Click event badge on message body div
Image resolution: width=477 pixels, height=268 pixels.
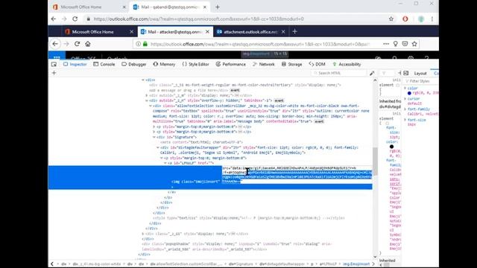(319, 121)
